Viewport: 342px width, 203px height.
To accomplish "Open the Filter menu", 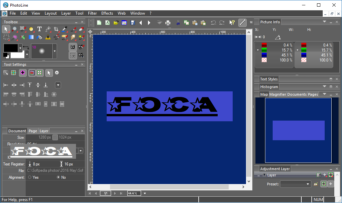I will (x=92, y=13).
